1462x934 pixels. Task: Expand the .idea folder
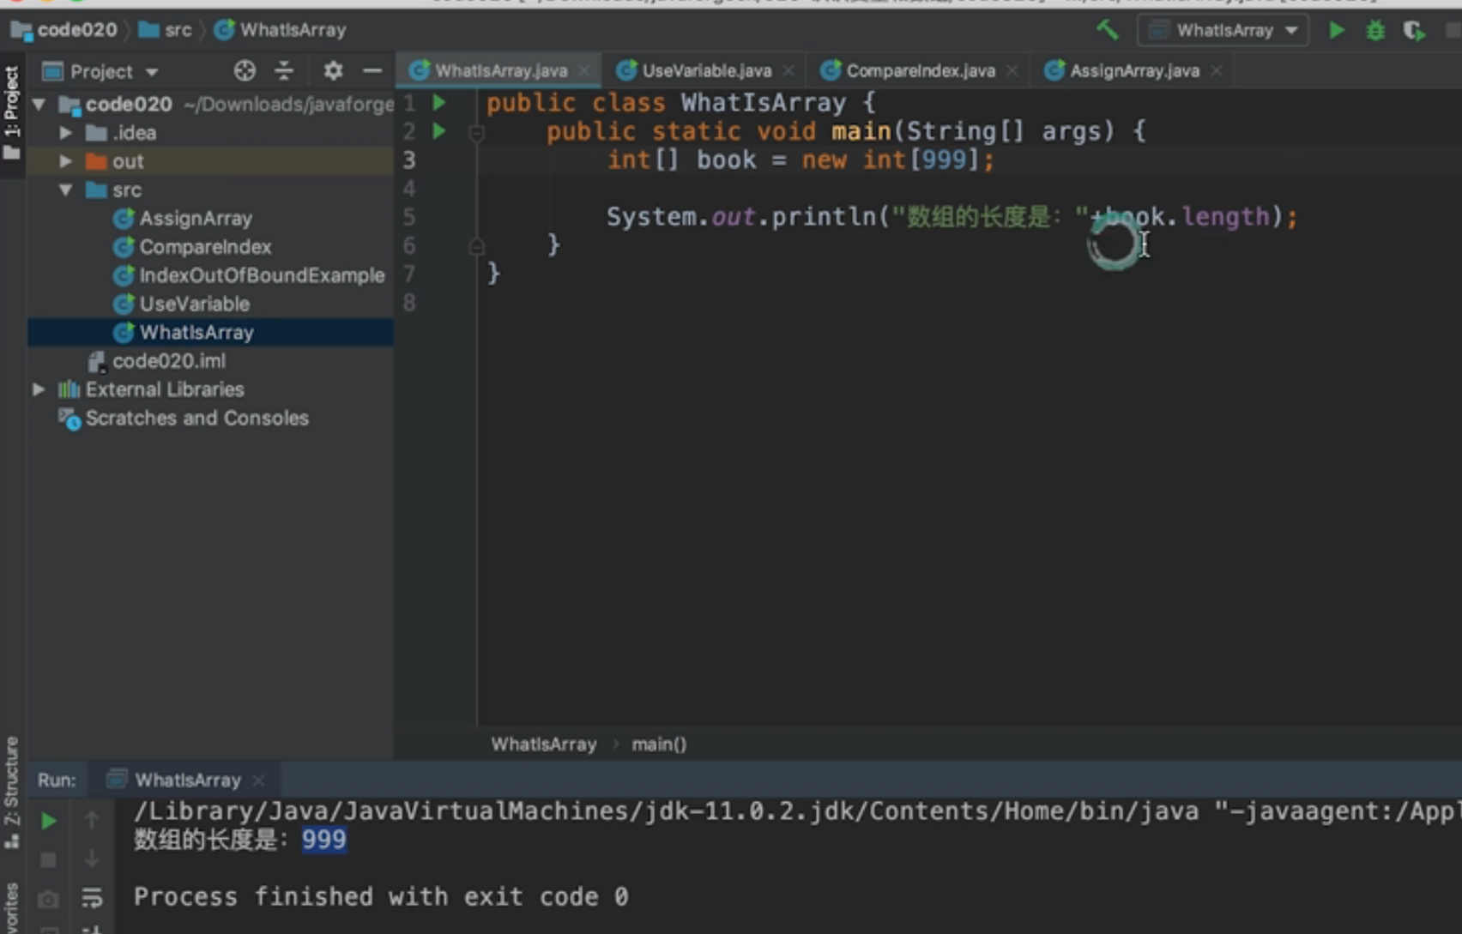(65, 133)
